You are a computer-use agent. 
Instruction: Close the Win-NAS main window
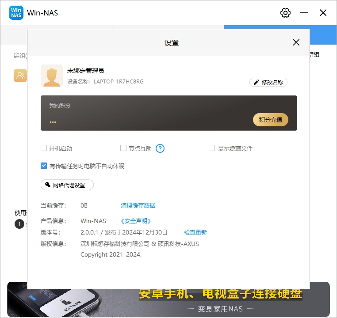(x=323, y=13)
